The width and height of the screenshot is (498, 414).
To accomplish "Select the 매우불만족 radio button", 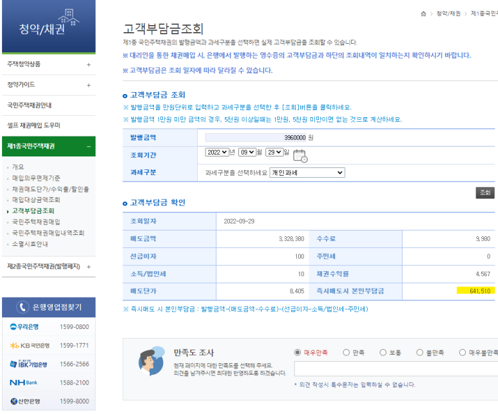I will 463,352.
